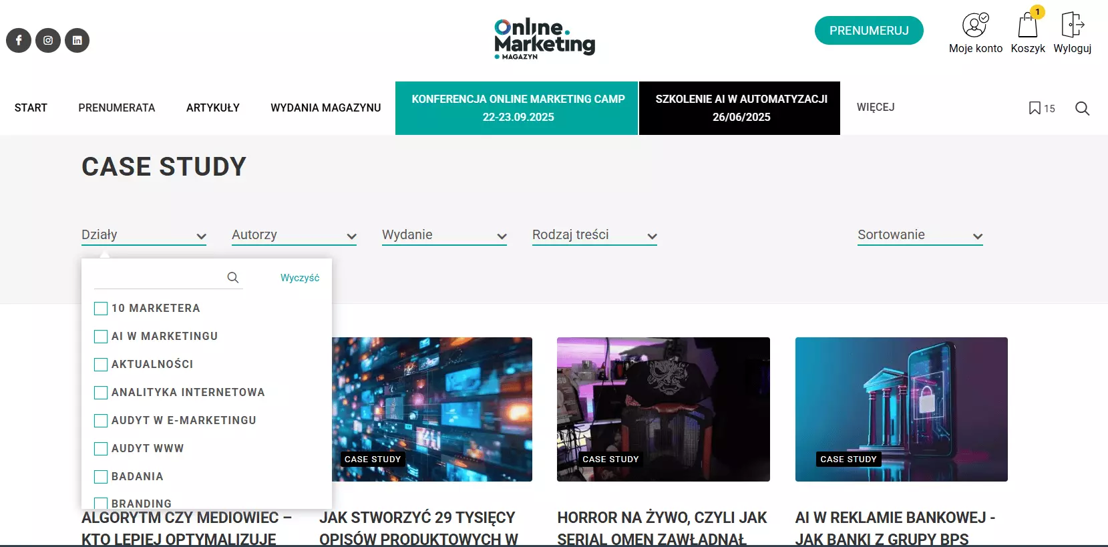Tick the 10 MARKETERA checkbox
The width and height of the screenshot is (1108, 547).
[101, 309]
